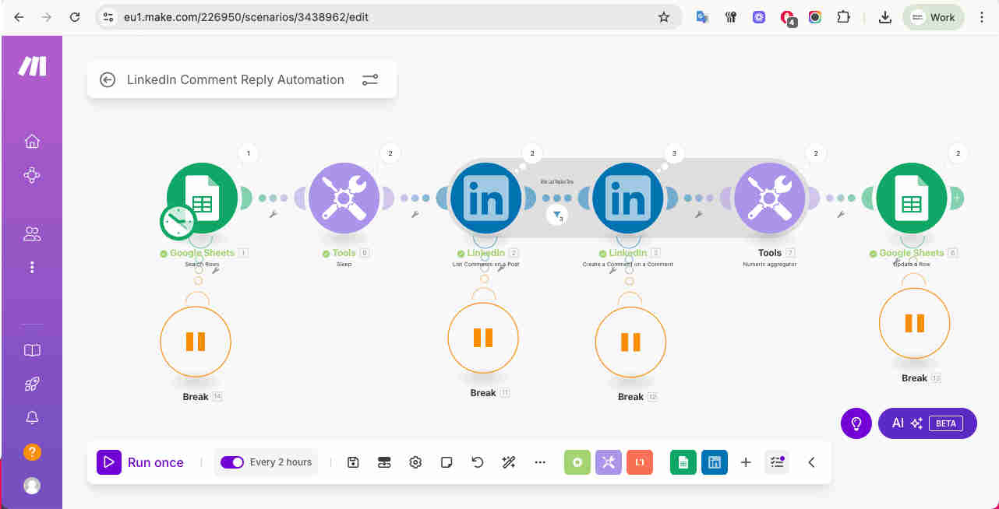Open the purple Tools favorites icon
The height and width of the screenshot is (509, 999).
(x=609, y=462)
